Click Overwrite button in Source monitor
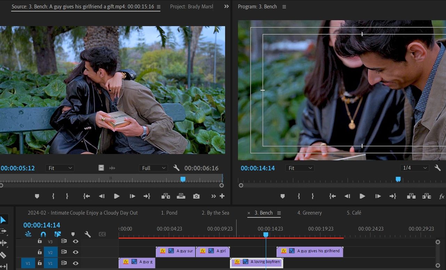Image resolution: width=446 pixels, height=270 pixels. (181, 196)
